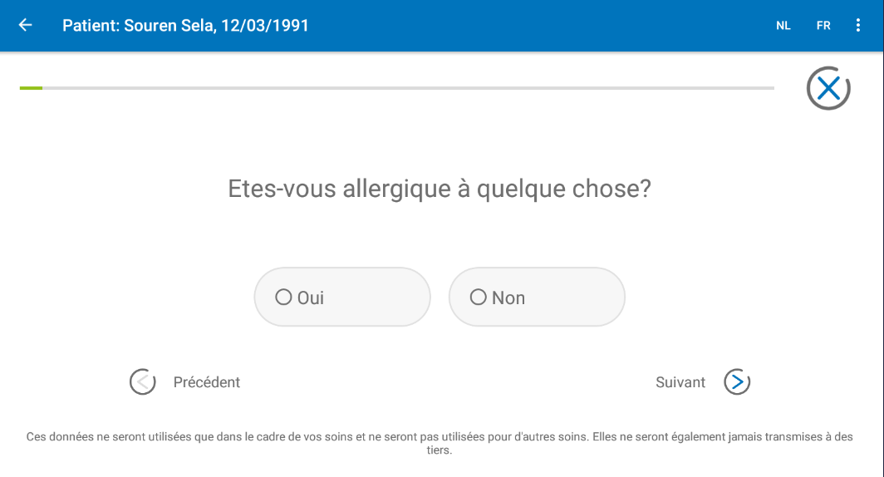Viewport: 884px width, 477px height.
Task: Switch the language to FR
Action: point(823,26)
